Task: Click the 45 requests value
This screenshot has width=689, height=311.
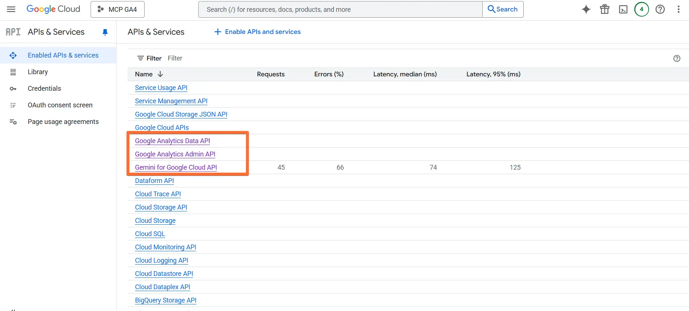Action: pos(281,167)
